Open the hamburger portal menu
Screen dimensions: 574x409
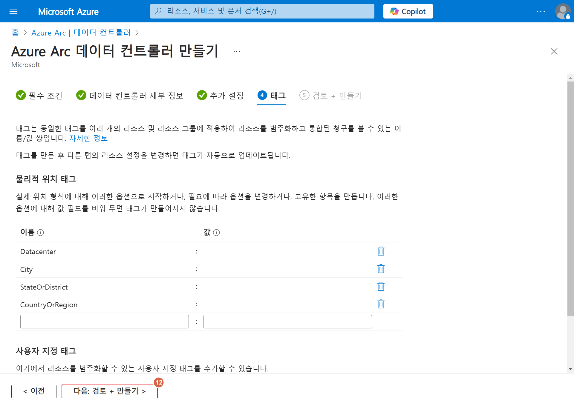click(13, 11)
